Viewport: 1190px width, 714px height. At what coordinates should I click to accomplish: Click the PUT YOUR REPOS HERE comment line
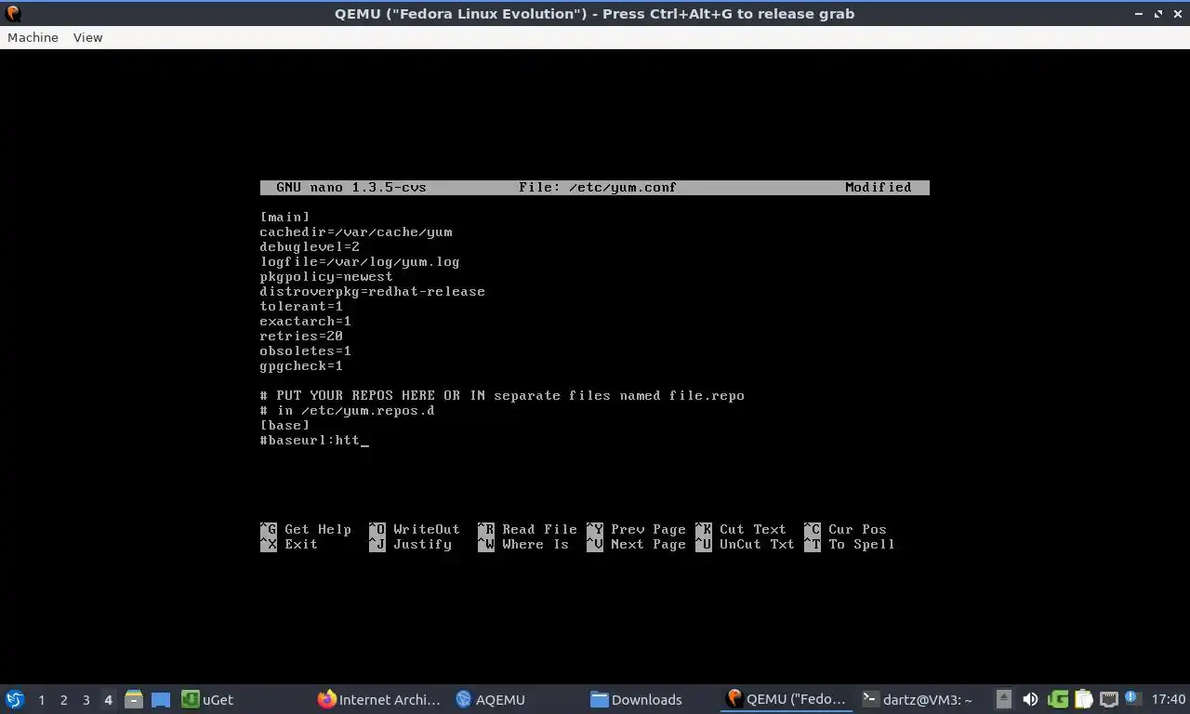click(x=502, y=395)
